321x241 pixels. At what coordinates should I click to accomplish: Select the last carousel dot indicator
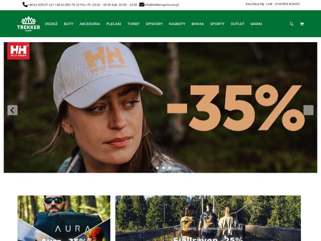[x=170, y=168]
